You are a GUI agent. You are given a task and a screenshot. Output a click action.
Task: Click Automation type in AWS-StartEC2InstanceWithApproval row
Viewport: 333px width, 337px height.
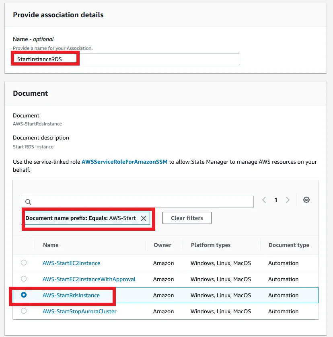click(284, 279)
